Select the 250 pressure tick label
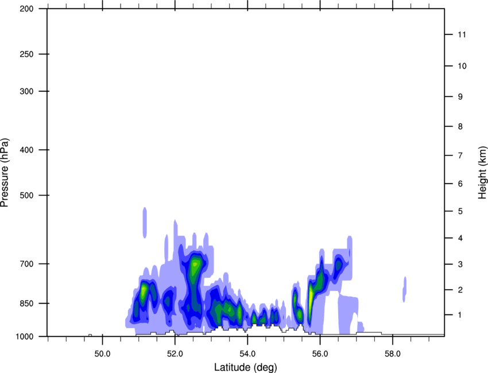Screen dimensions: 488x373 [26, 54]
